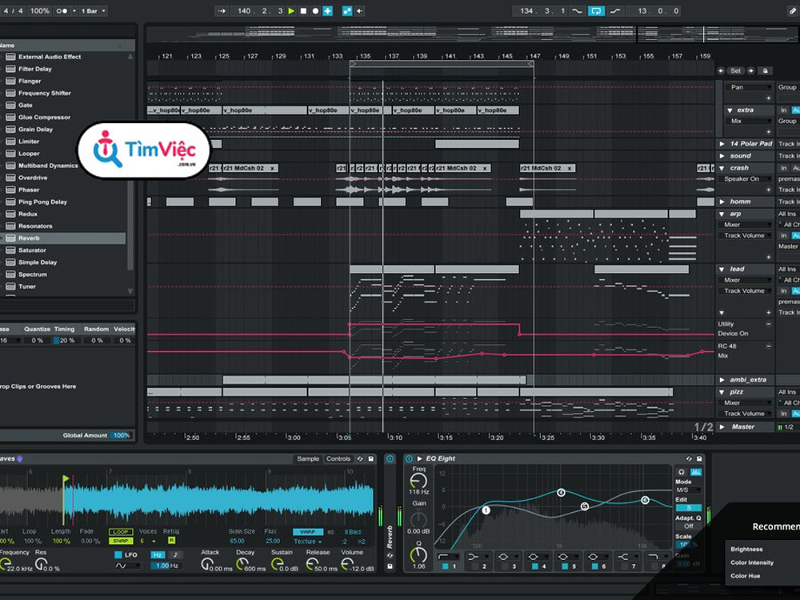This screenshot has height=600, width=800.
Task: Enable the LFO checkbox
Action: [x=118, y=554]
